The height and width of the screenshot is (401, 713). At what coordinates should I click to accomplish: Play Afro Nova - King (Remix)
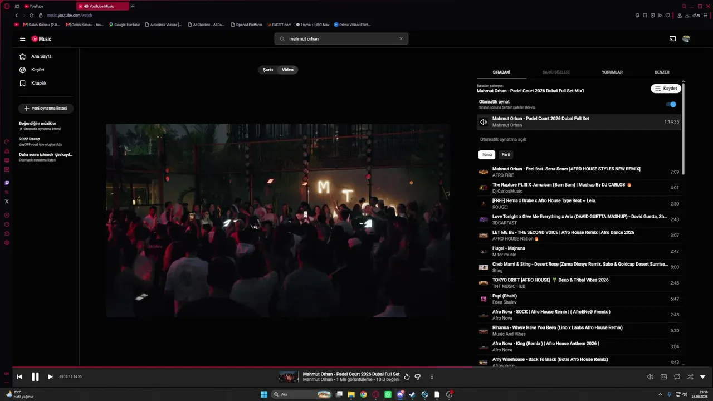[x=579, y=346]
